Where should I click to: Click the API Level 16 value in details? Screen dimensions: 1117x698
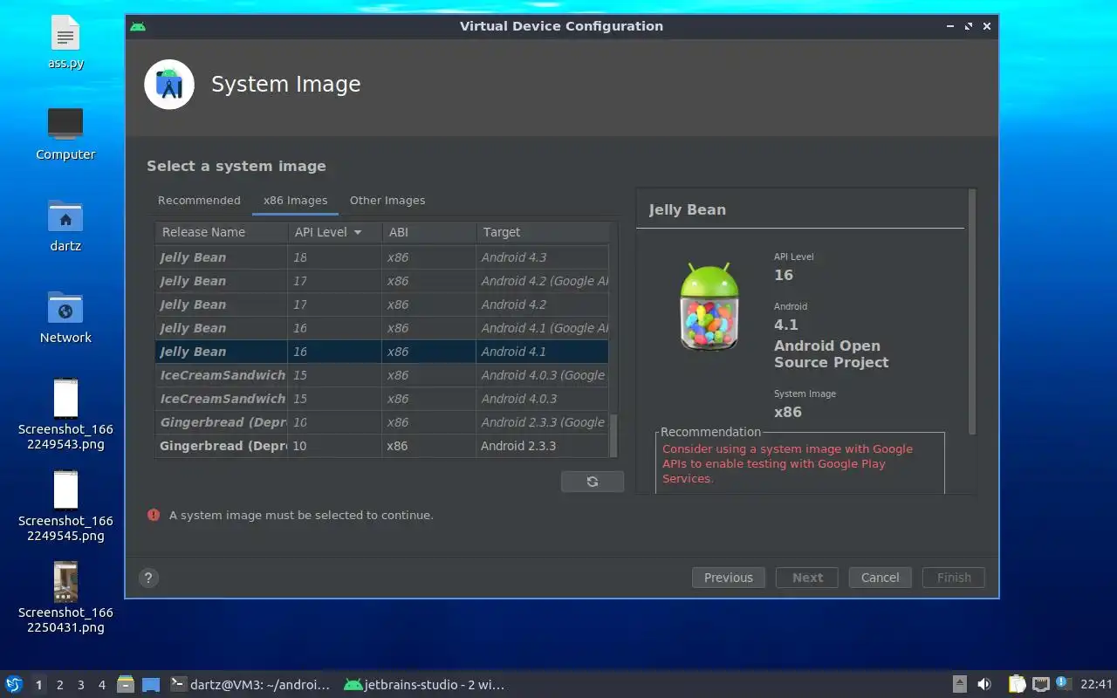coord(784,275)
